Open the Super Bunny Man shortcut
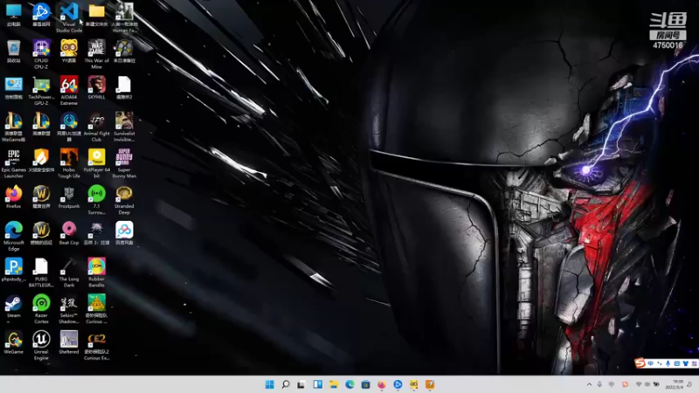This screenshot has height=393, width=699. click(124, 163)
